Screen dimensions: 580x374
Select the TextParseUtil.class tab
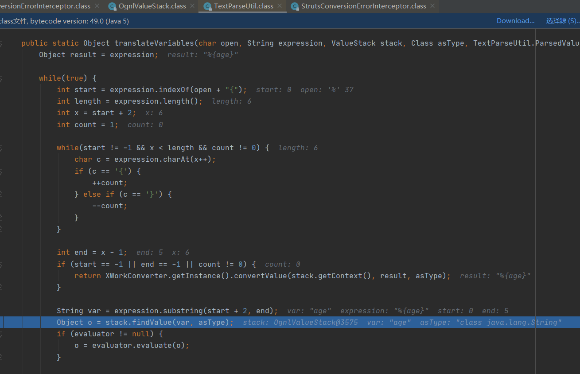click(x=243, y=6)
